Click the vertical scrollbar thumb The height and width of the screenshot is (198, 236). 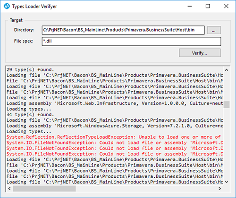click(x=227, y=104)
